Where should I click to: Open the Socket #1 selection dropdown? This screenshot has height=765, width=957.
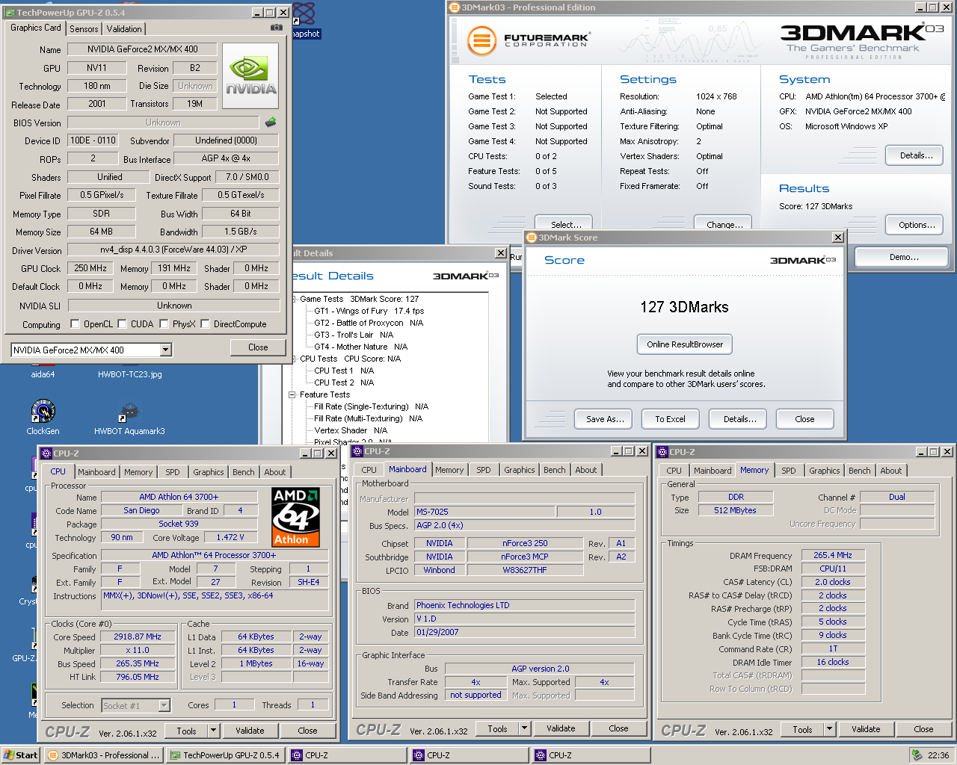[164, 705]
